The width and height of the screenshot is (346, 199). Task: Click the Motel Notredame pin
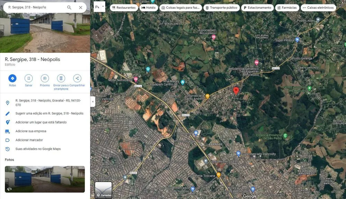[x=136, y=79]
